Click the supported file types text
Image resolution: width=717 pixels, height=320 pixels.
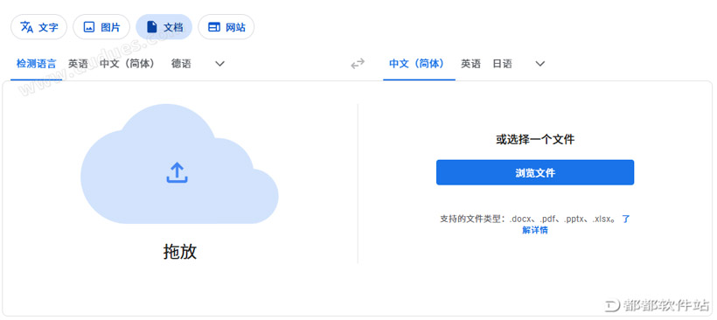click(x=528, y=219)
